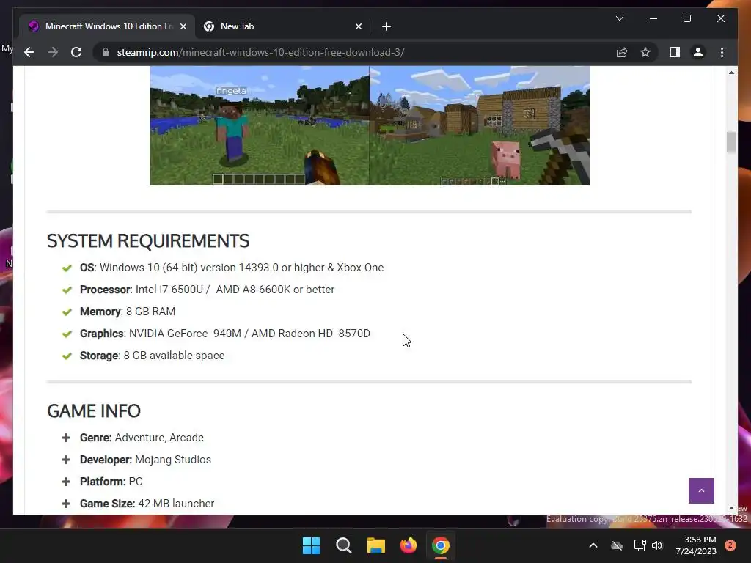Click the Game Size: 42 MB launcher line
The image size is (751, 563).
pos(147,504)
